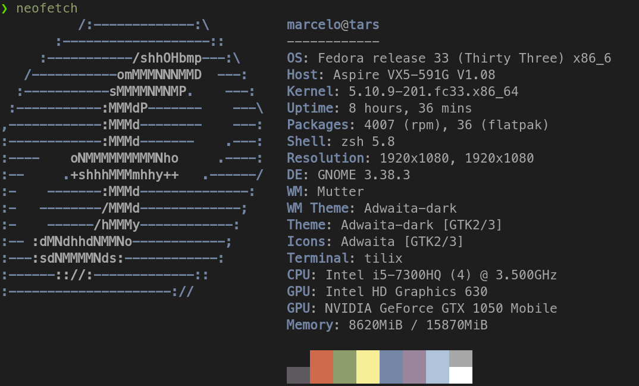Image resolution: width=639 pixels, height=386 pixels.
Task: Click the GPU line 'NVIDIA GeForce GTX 1050 Mobile'
Action: pos(441,309)
